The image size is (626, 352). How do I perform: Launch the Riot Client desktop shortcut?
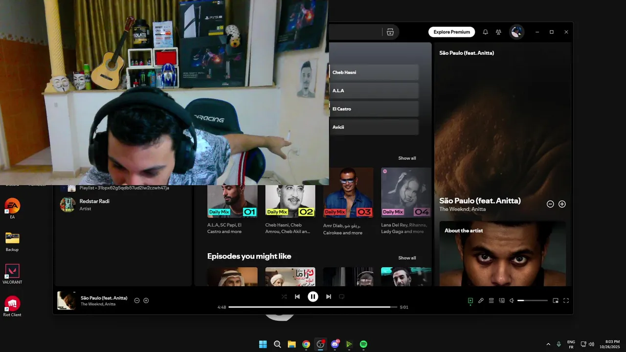pos(12,307)
